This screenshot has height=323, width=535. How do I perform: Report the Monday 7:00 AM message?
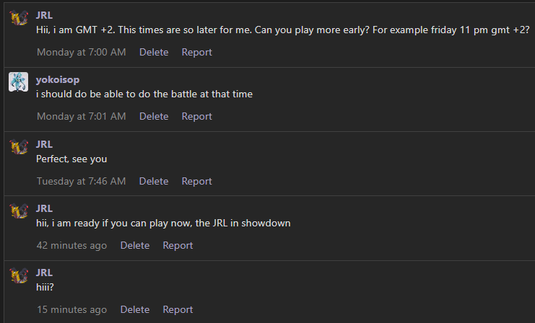click(197, 52)
